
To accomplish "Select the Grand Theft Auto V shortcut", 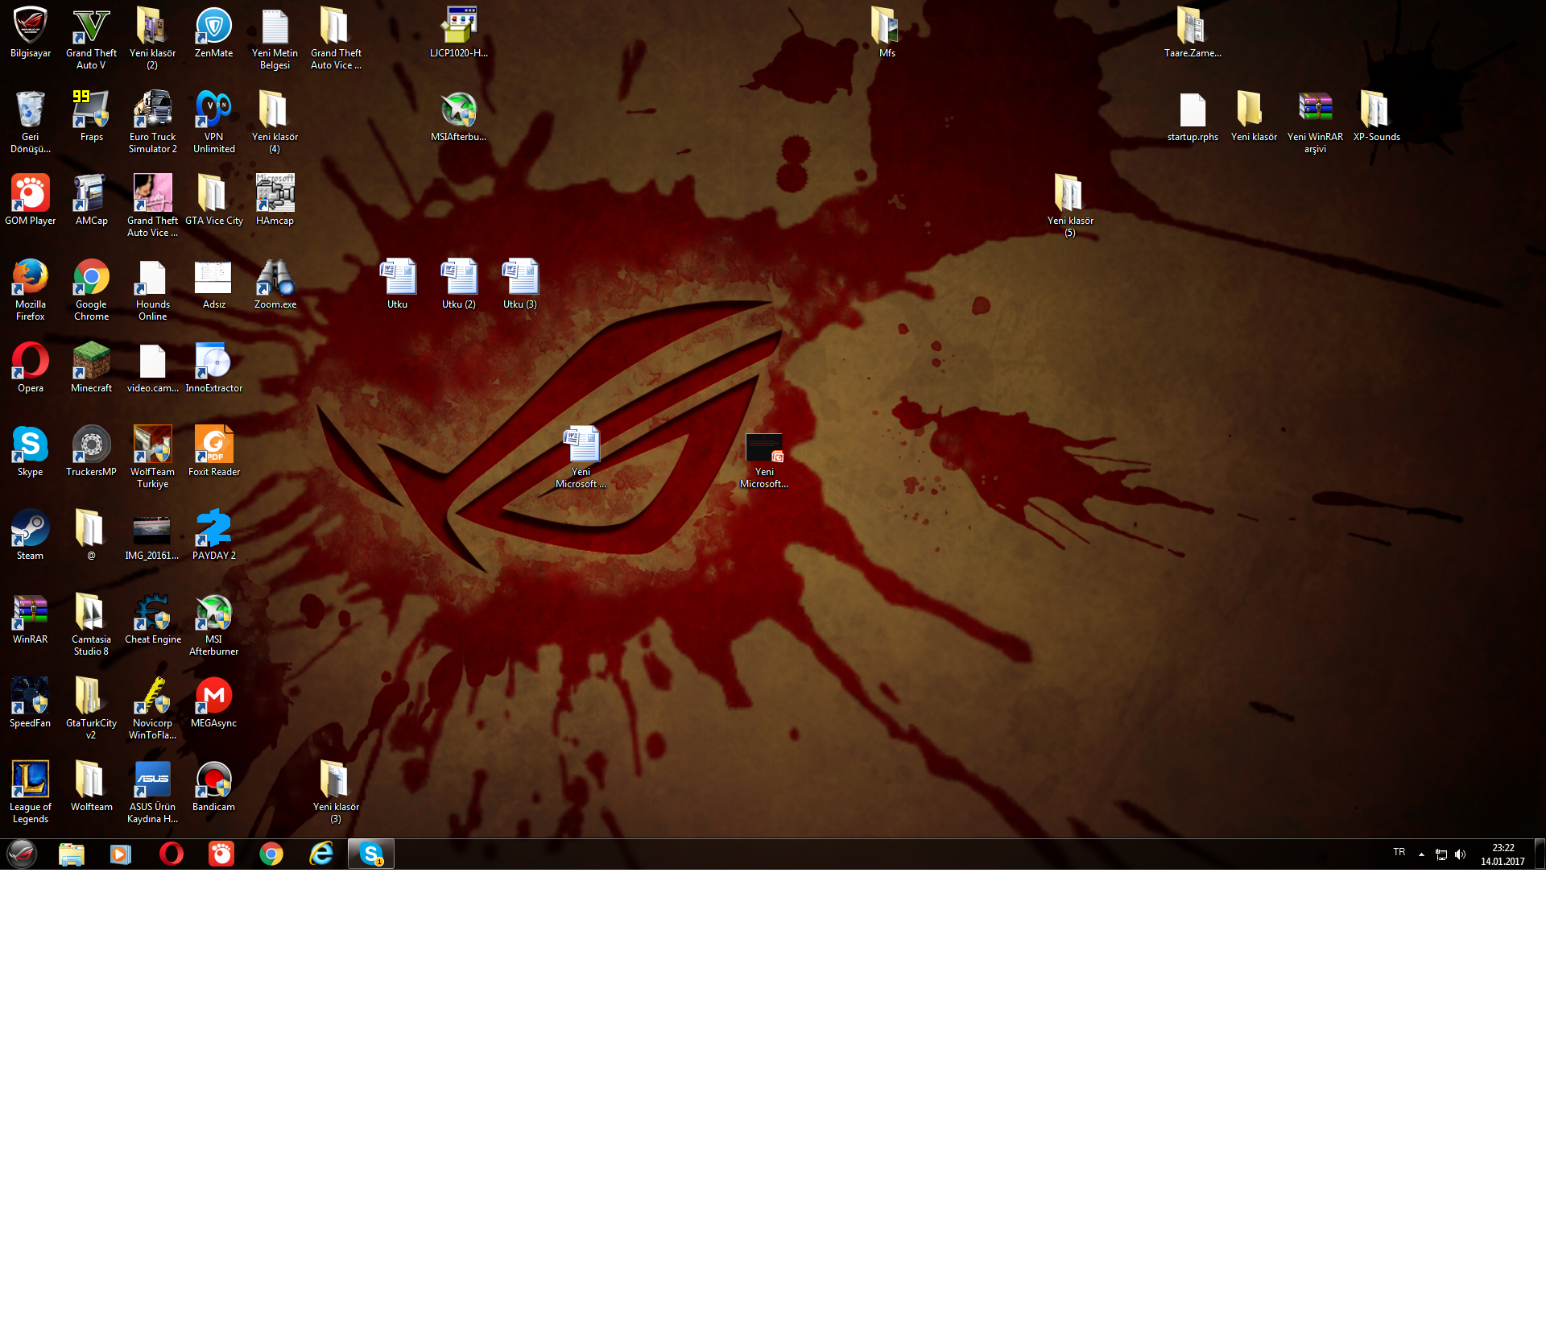I will coord(91,27).
